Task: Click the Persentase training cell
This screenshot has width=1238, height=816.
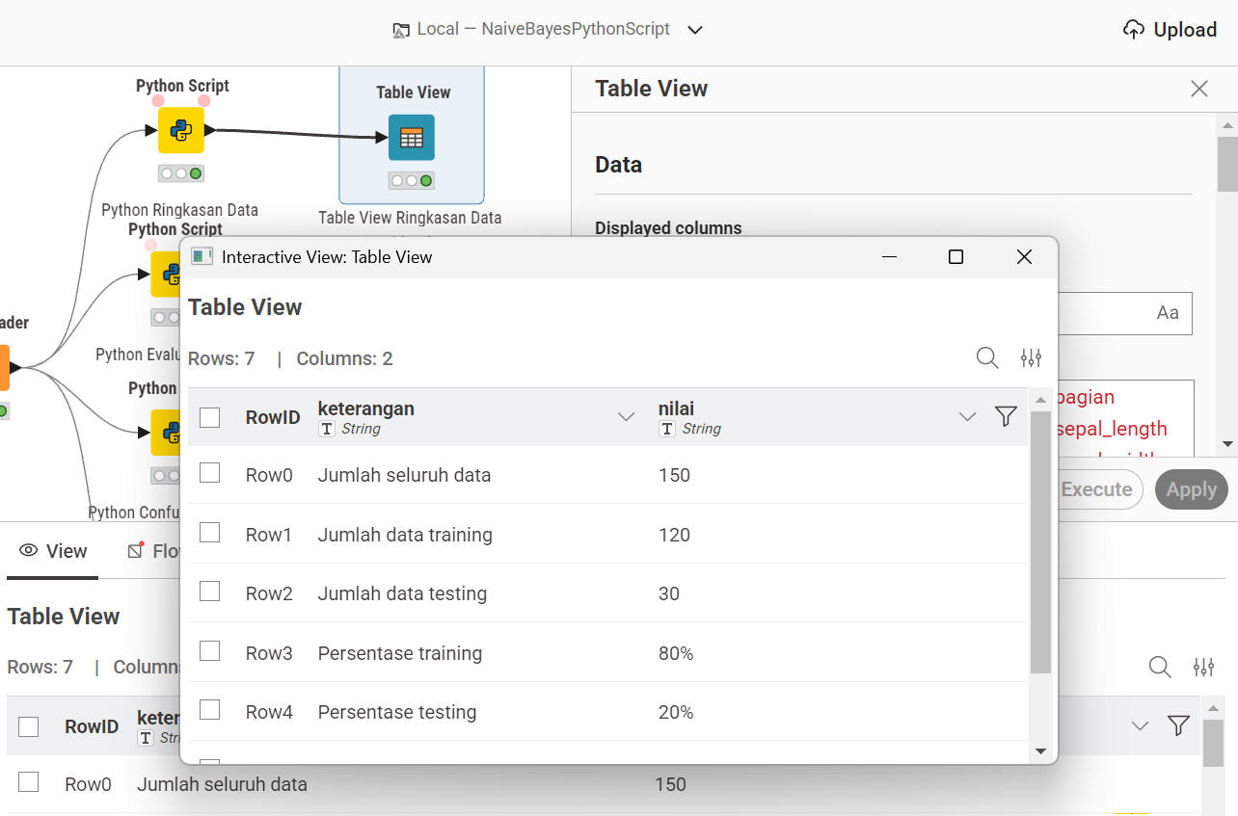Action: pyautogui.click(x=400, y=653)
